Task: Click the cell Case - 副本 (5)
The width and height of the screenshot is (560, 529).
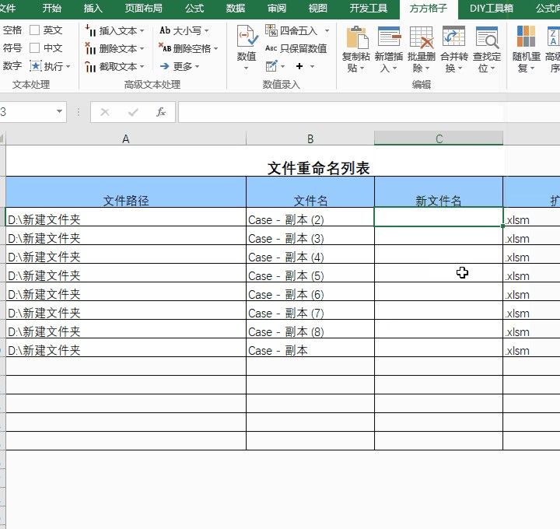Action: [310, 273]
